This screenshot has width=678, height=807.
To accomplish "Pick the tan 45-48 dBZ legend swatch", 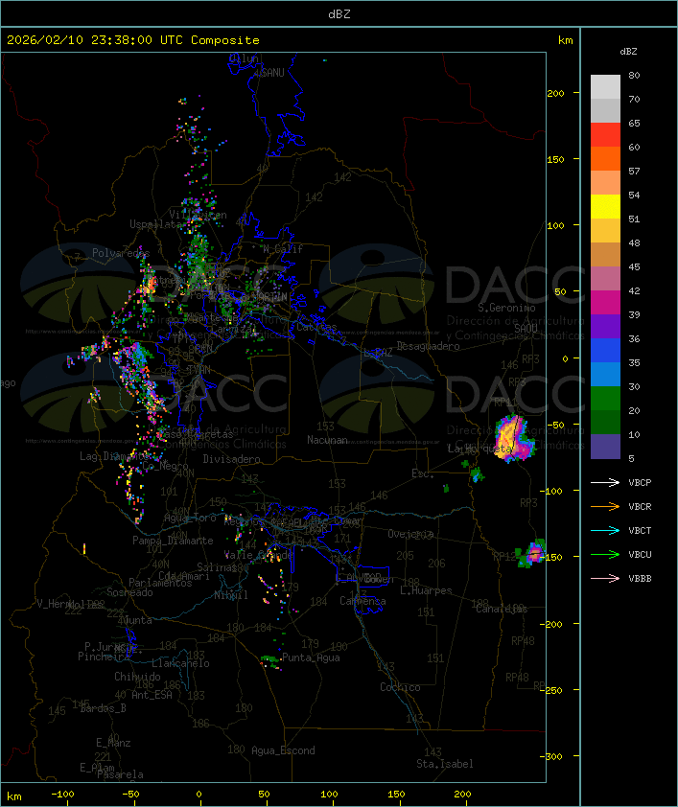I will tap(605, 255).
